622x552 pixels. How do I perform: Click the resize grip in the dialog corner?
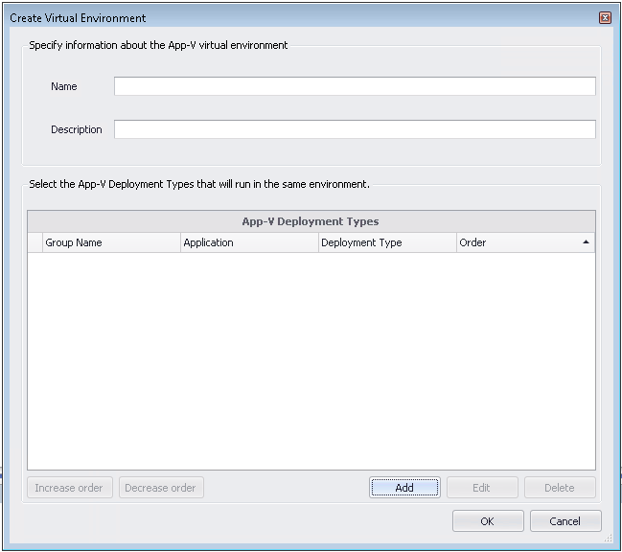coord(608,540)
